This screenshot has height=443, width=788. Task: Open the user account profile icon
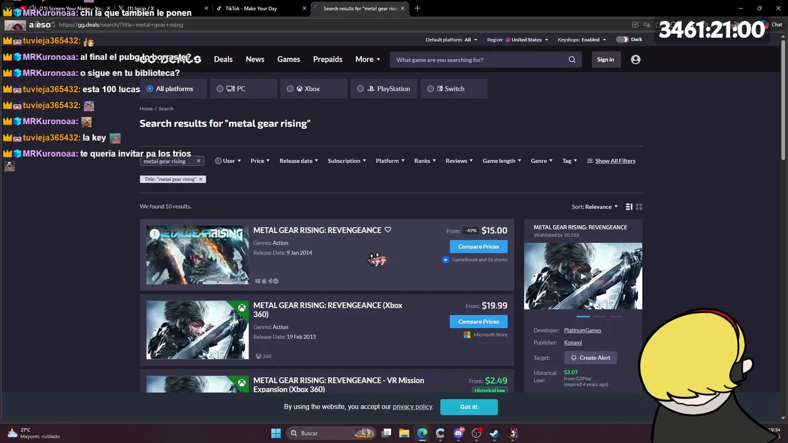[x=635, y=60]
